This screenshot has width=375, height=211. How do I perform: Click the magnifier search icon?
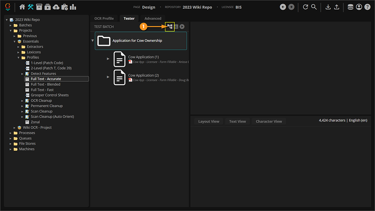click(x=314, y=7)
